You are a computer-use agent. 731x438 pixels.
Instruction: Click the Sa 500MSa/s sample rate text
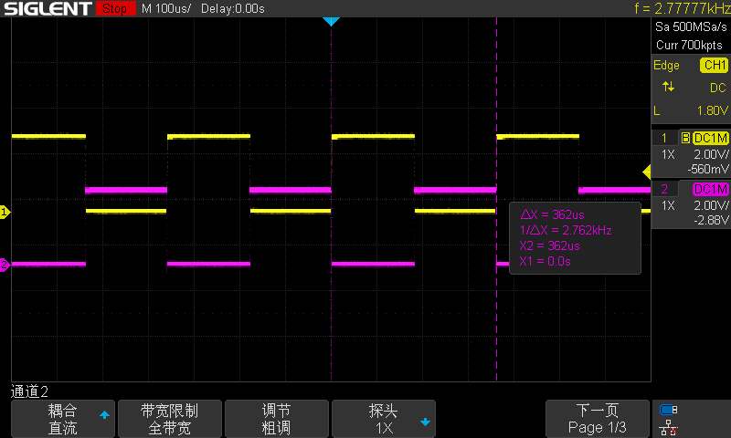point(691,27)
